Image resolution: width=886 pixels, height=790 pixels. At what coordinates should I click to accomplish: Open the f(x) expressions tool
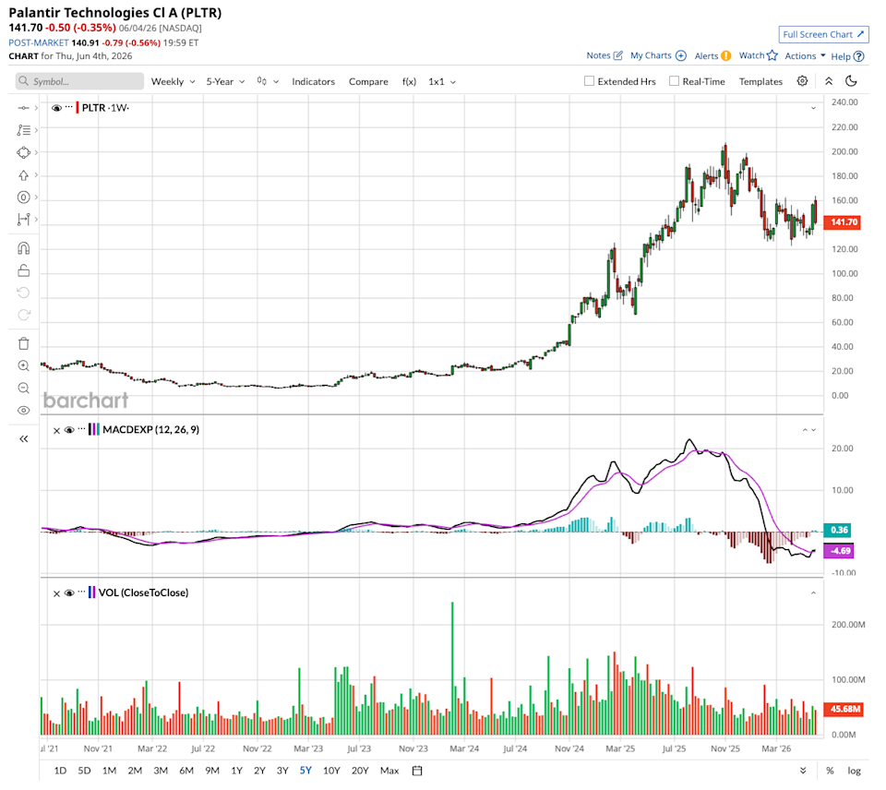pos(409,81)
